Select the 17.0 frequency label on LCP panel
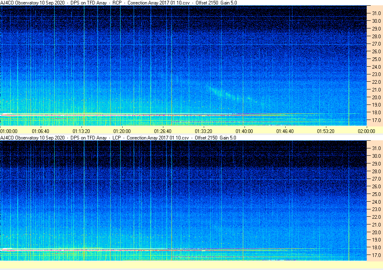Viewport: 383px width, 270px height. [x=376, y=255]
